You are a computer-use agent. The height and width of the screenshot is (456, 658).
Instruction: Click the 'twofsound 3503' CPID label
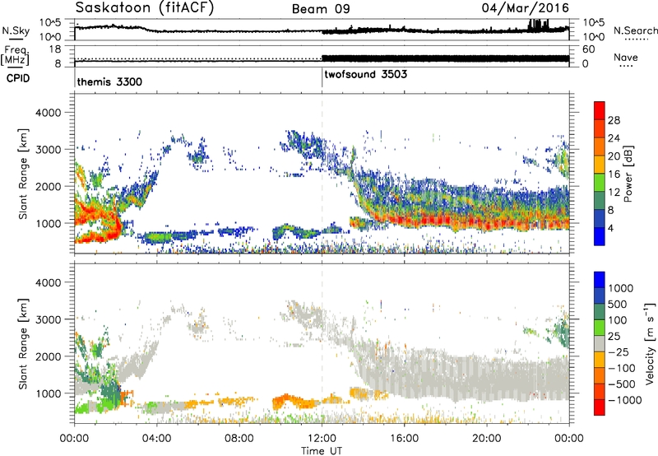tap(365, 74)
